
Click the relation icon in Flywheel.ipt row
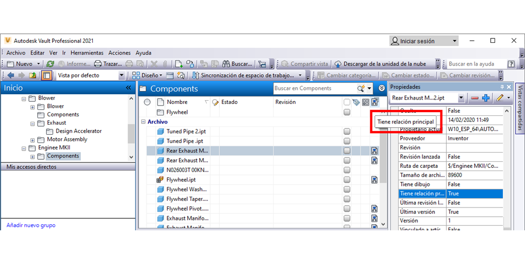(374, 180)
